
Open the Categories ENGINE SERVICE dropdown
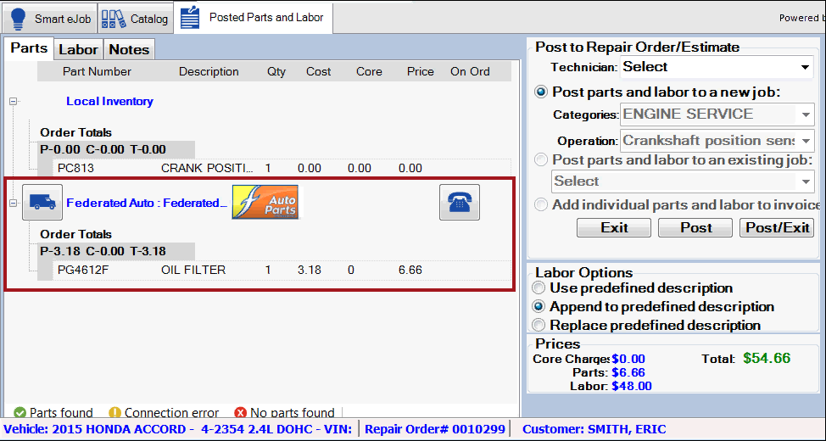[717, 114]
